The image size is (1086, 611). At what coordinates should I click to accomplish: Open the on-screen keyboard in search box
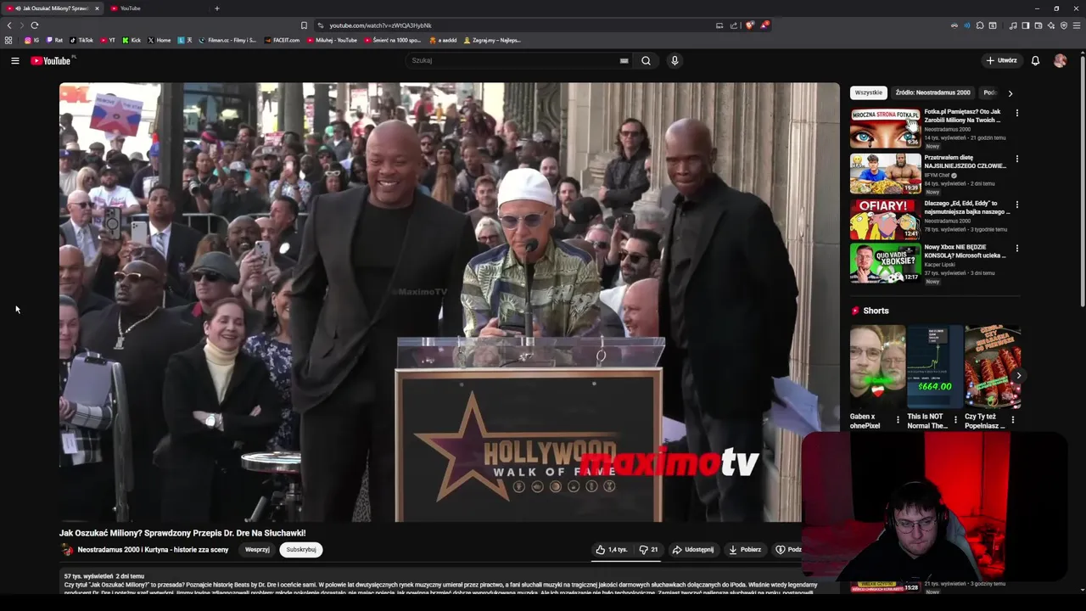tap(624, 60)
